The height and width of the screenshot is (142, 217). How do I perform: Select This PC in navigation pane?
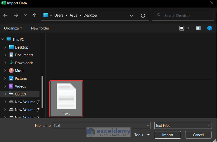point(18,40)
